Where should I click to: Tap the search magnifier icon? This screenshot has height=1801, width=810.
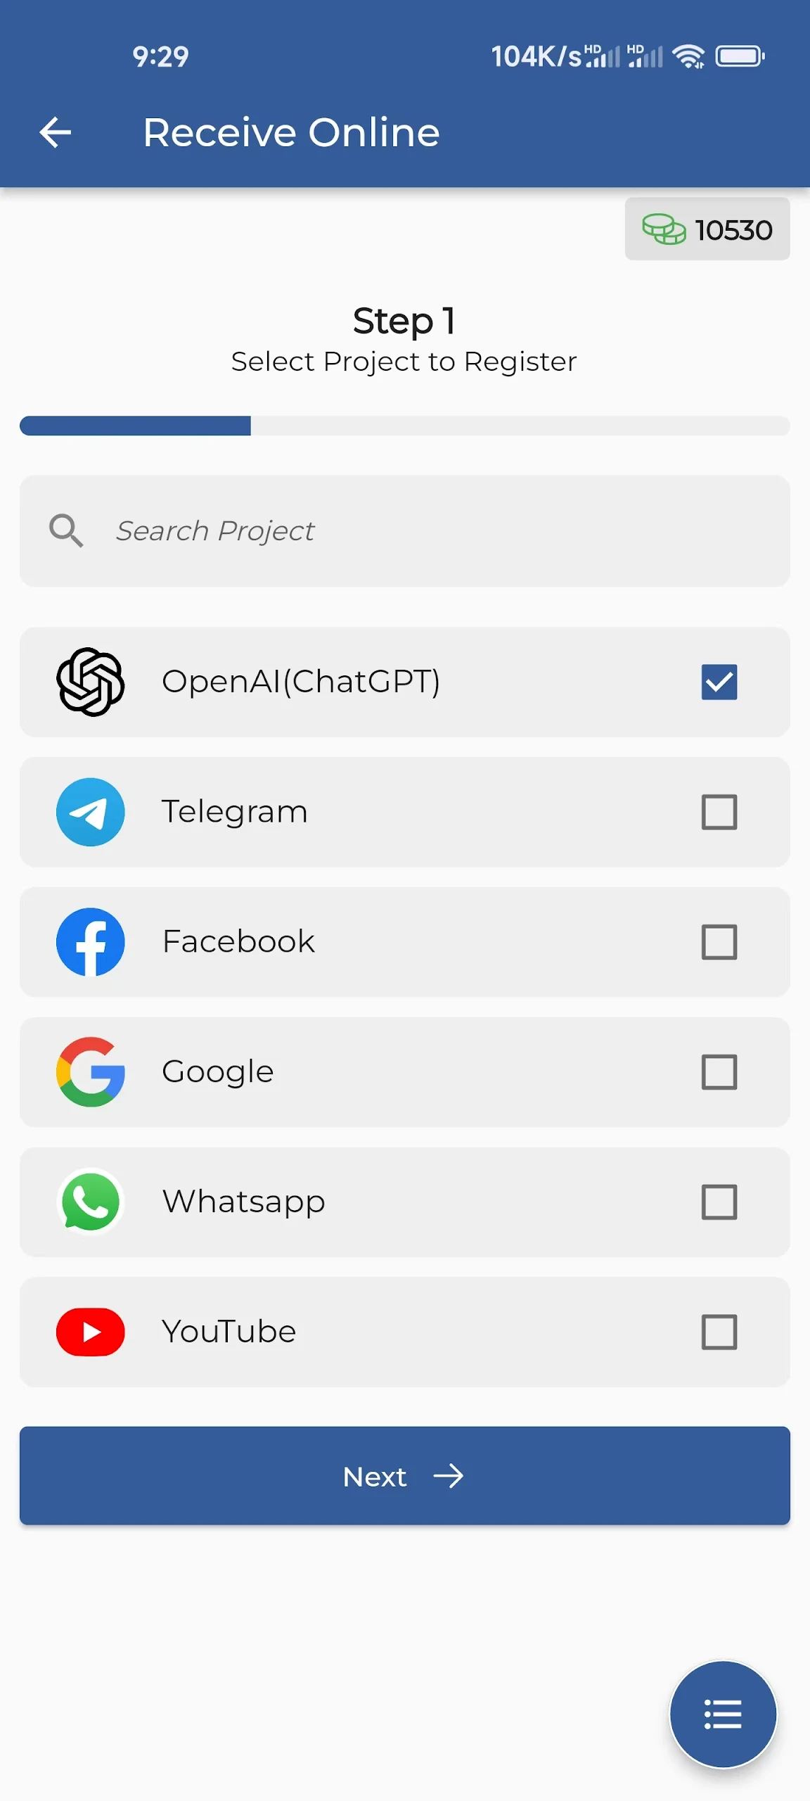tap(66, 530)
